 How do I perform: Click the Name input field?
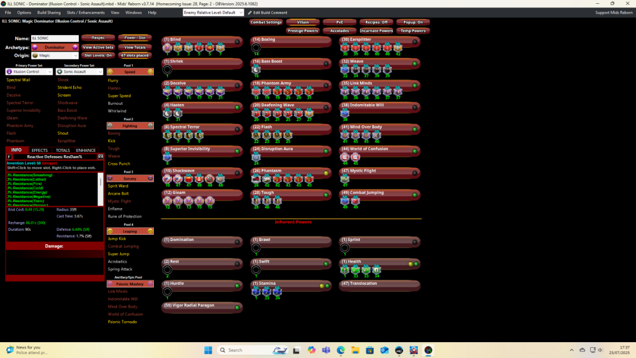[x=54, y=38]
